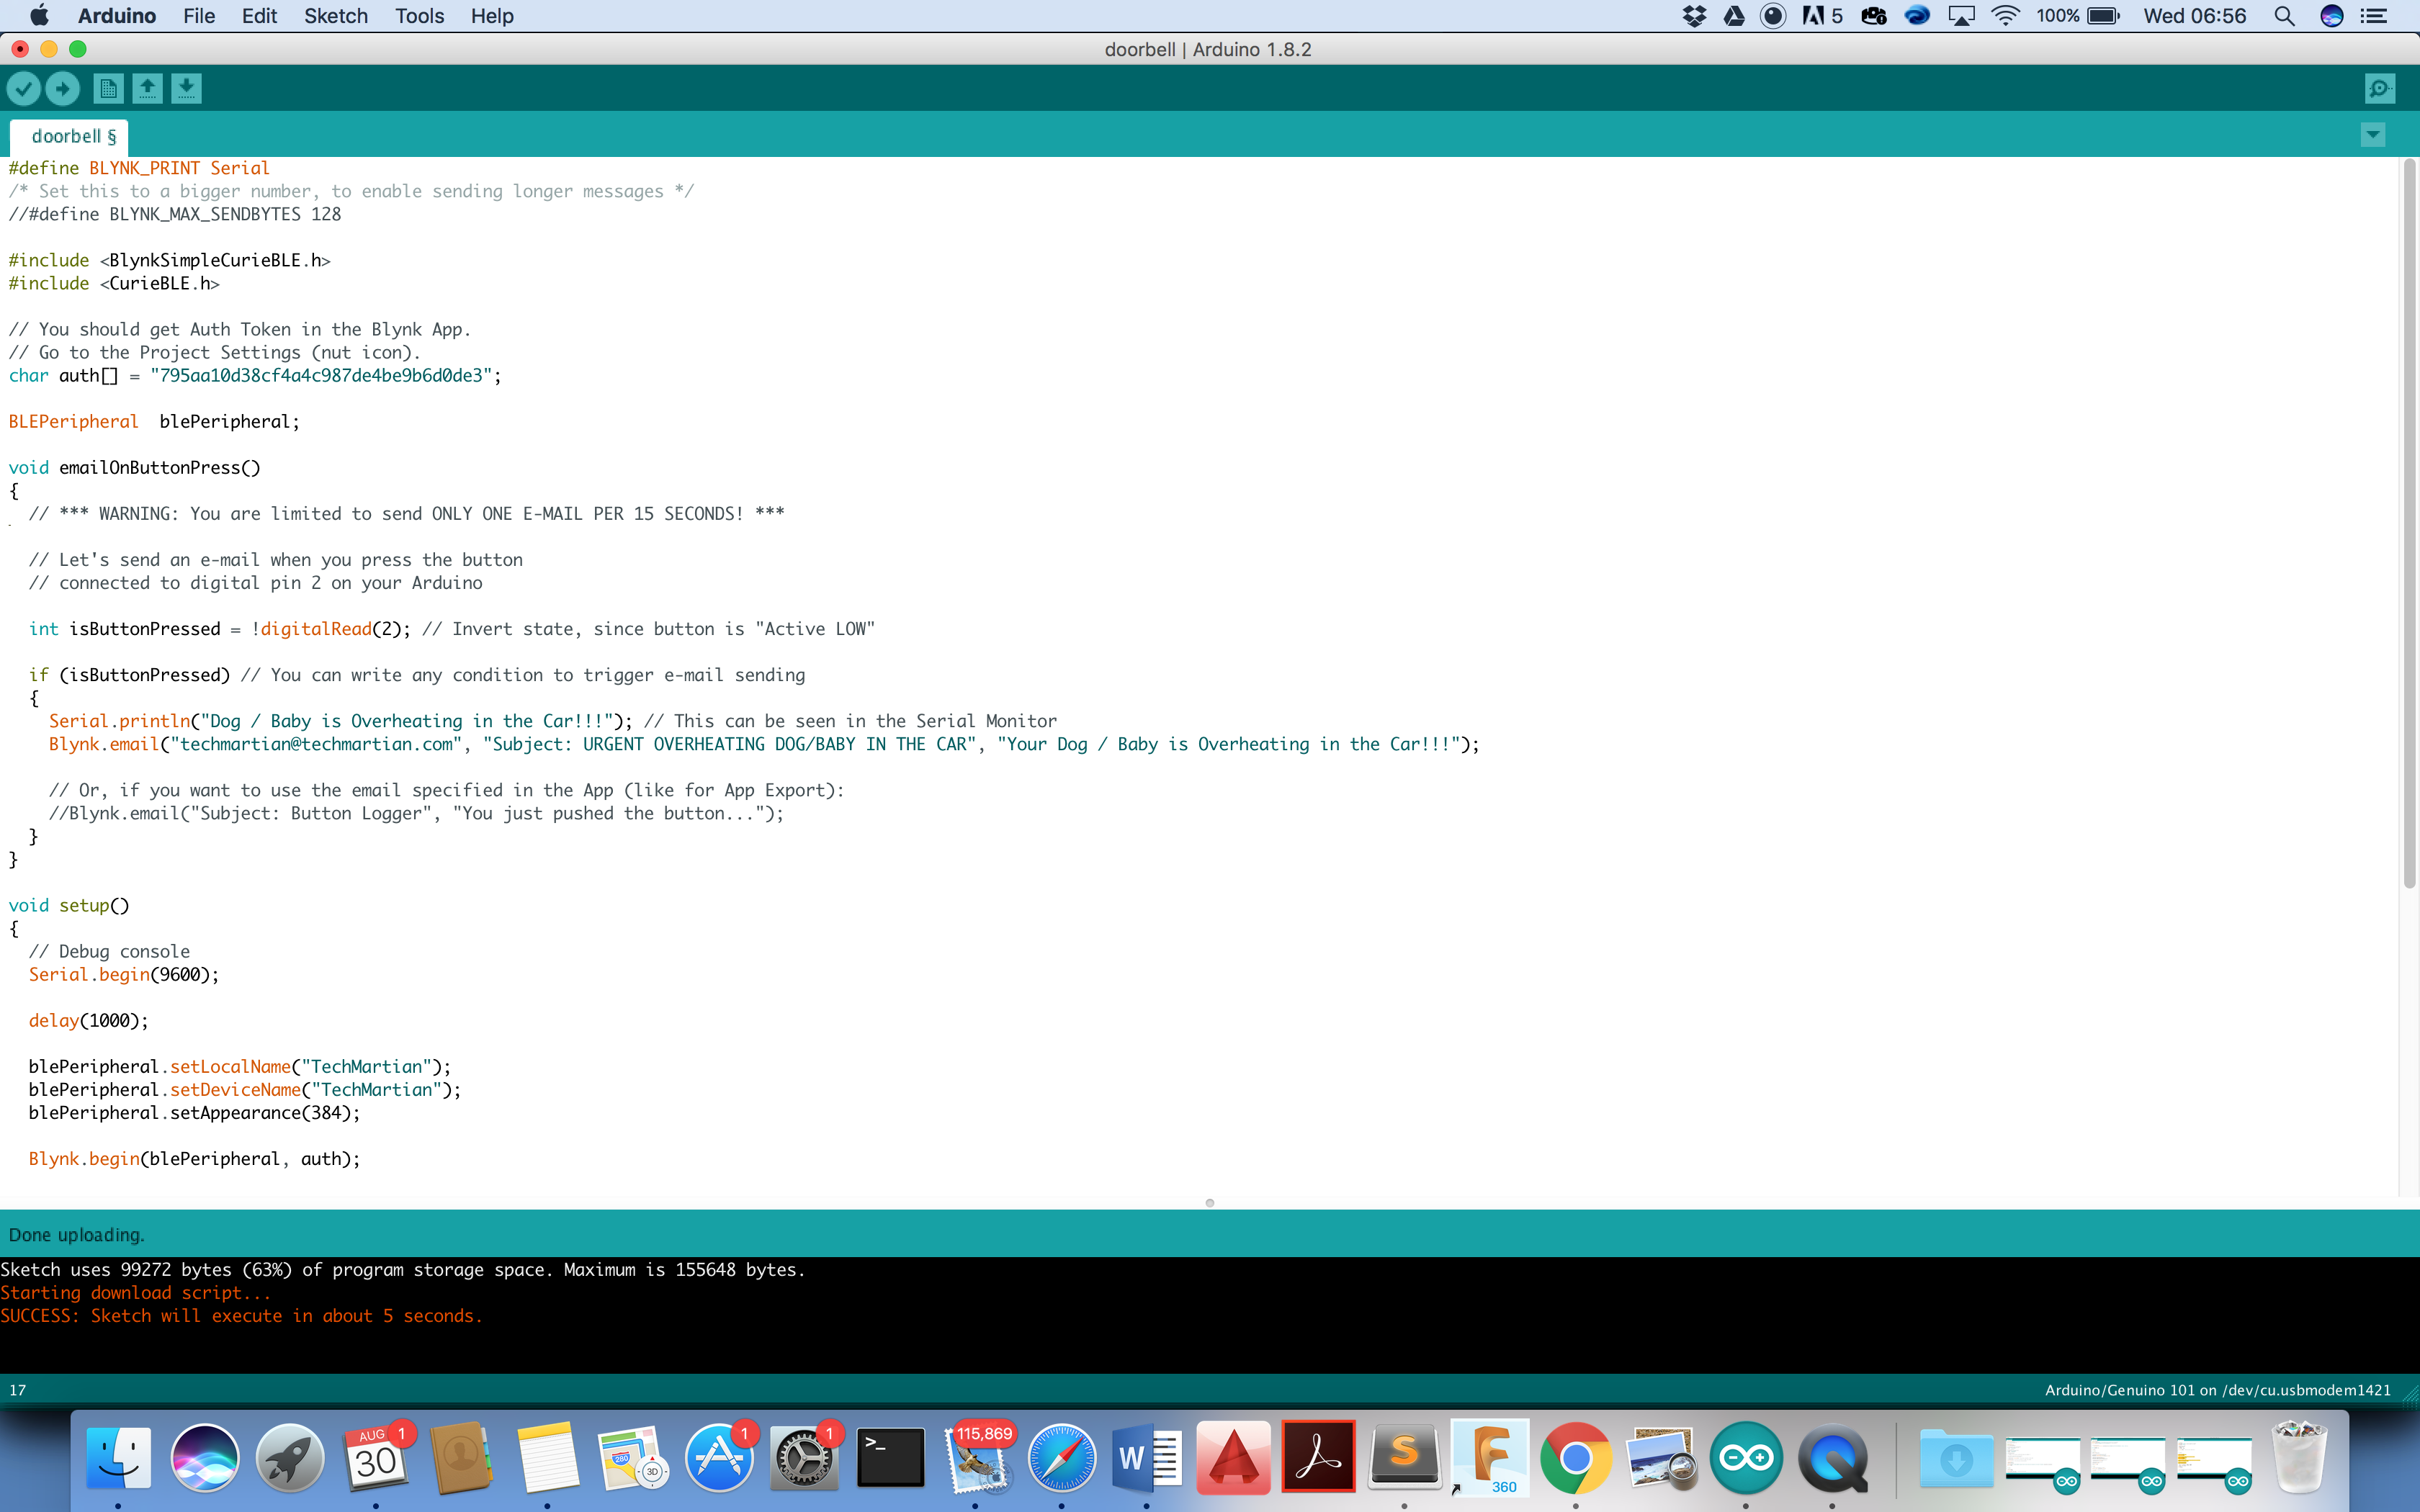
Task: Open a sketch with the Open icon
Action: [x=147, y=89]
